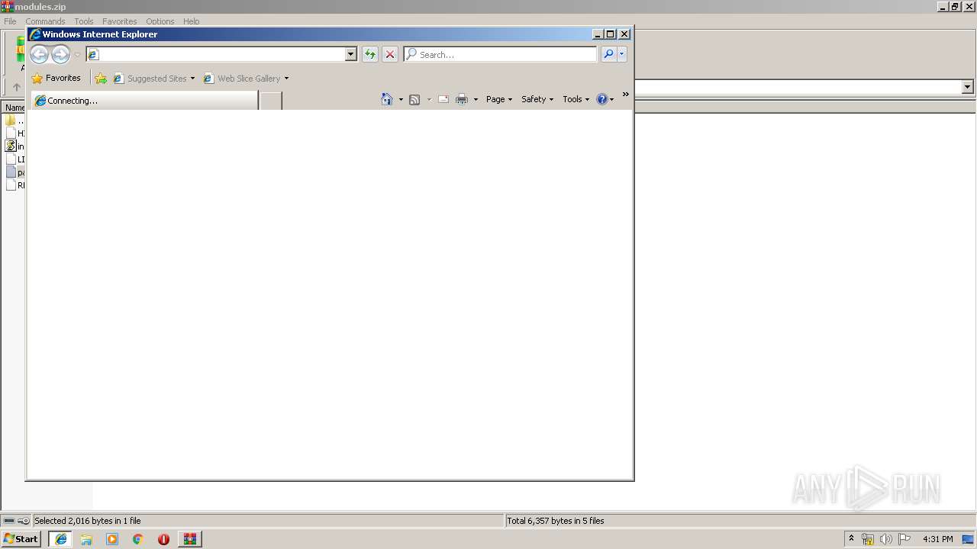The height and width of the screenshot is (549, 977).
Task: Show hidden system tray icons arrow
Action: pyautogui.click(x=851, y=538)
